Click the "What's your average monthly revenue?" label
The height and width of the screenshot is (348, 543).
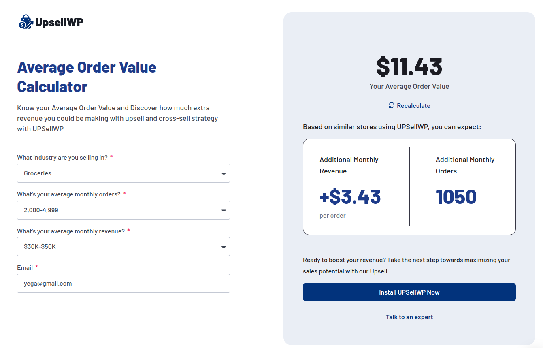click(71, 231)
